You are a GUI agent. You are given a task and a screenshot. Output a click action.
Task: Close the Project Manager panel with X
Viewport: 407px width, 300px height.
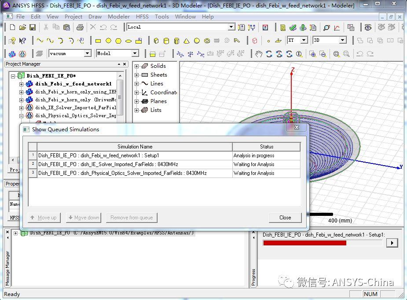[125, 64]
